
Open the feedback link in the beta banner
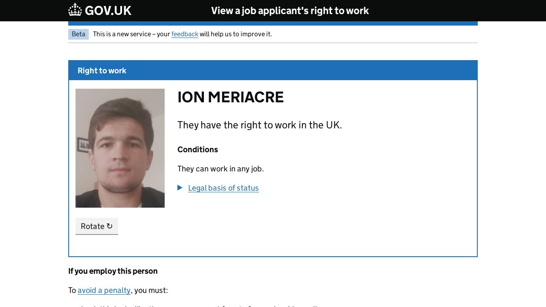(x=185, y=34)
